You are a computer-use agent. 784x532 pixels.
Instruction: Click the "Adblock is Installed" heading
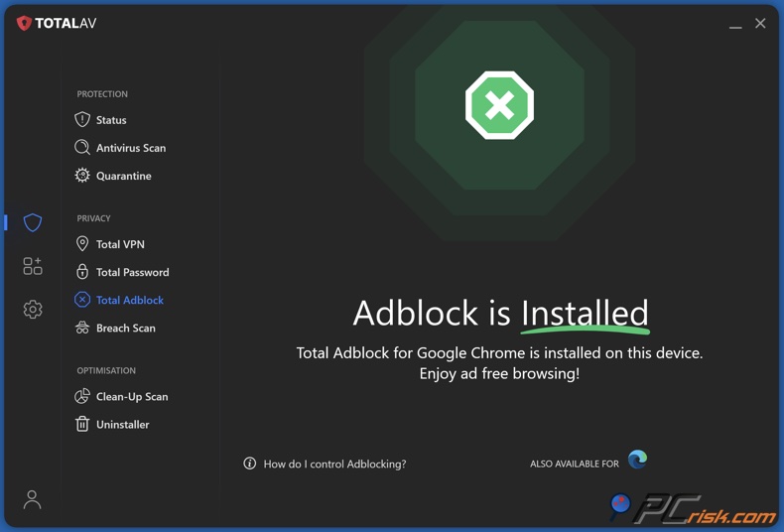[501, 314]
